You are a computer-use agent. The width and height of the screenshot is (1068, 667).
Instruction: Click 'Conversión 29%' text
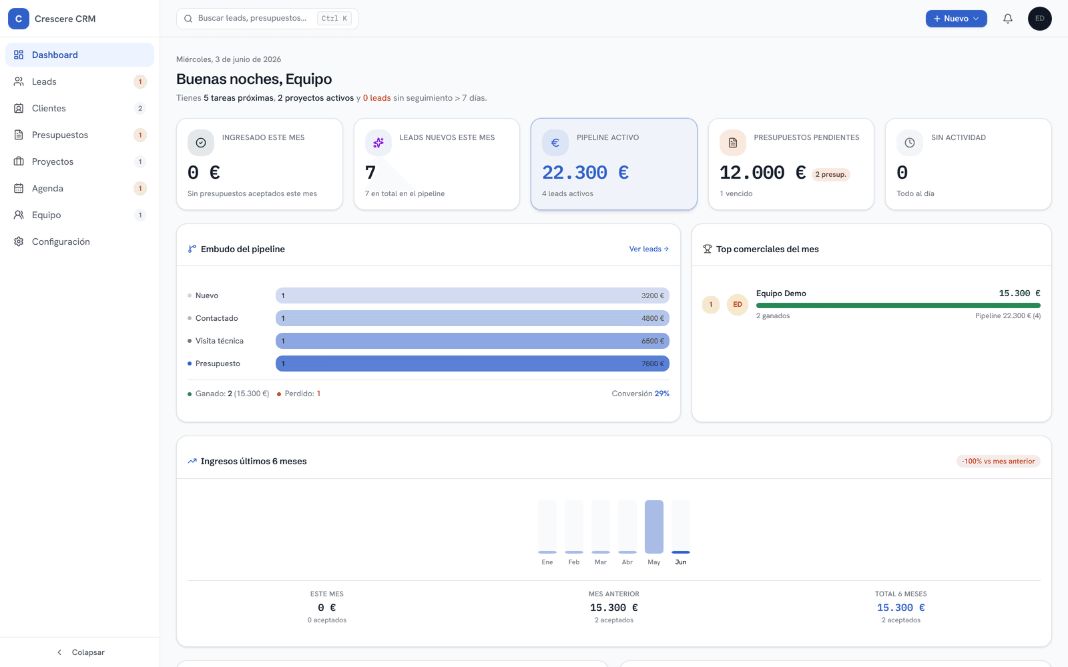[x=640, y=394]
